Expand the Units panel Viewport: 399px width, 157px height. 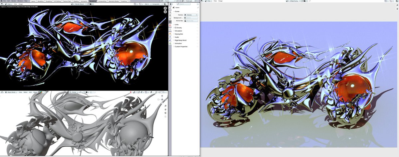pyautogui.click(x=176, y=25)
